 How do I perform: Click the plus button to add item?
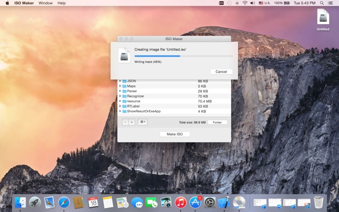[x=132, y=122]
